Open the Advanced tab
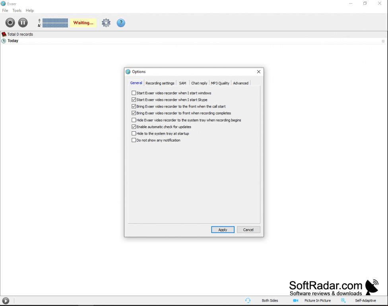Viewport: 388px width, 306px height. (x=241, y=83)
